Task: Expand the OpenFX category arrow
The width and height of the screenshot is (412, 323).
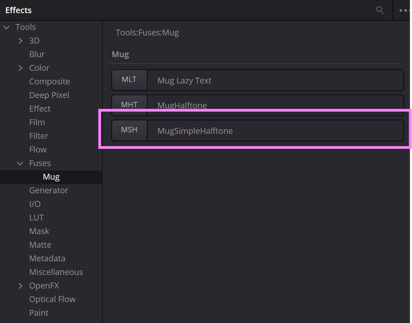Action: (x=20, y=286)
